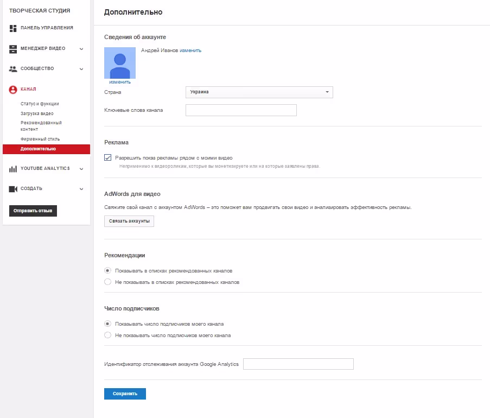The image size is (490, 418).
Task: Open the Сообщество menu item
Action: 37,68
